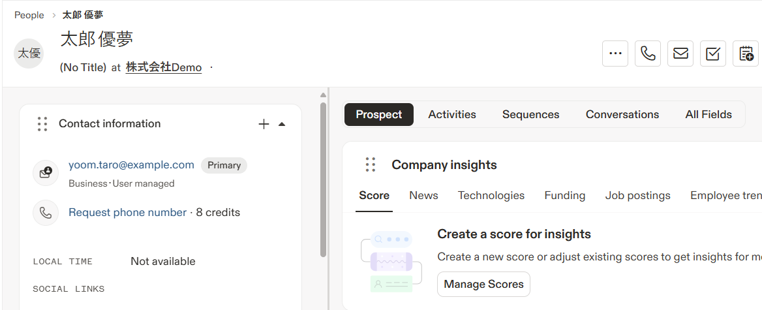
Task: Switch to the Activities tab
Action: 452,114
